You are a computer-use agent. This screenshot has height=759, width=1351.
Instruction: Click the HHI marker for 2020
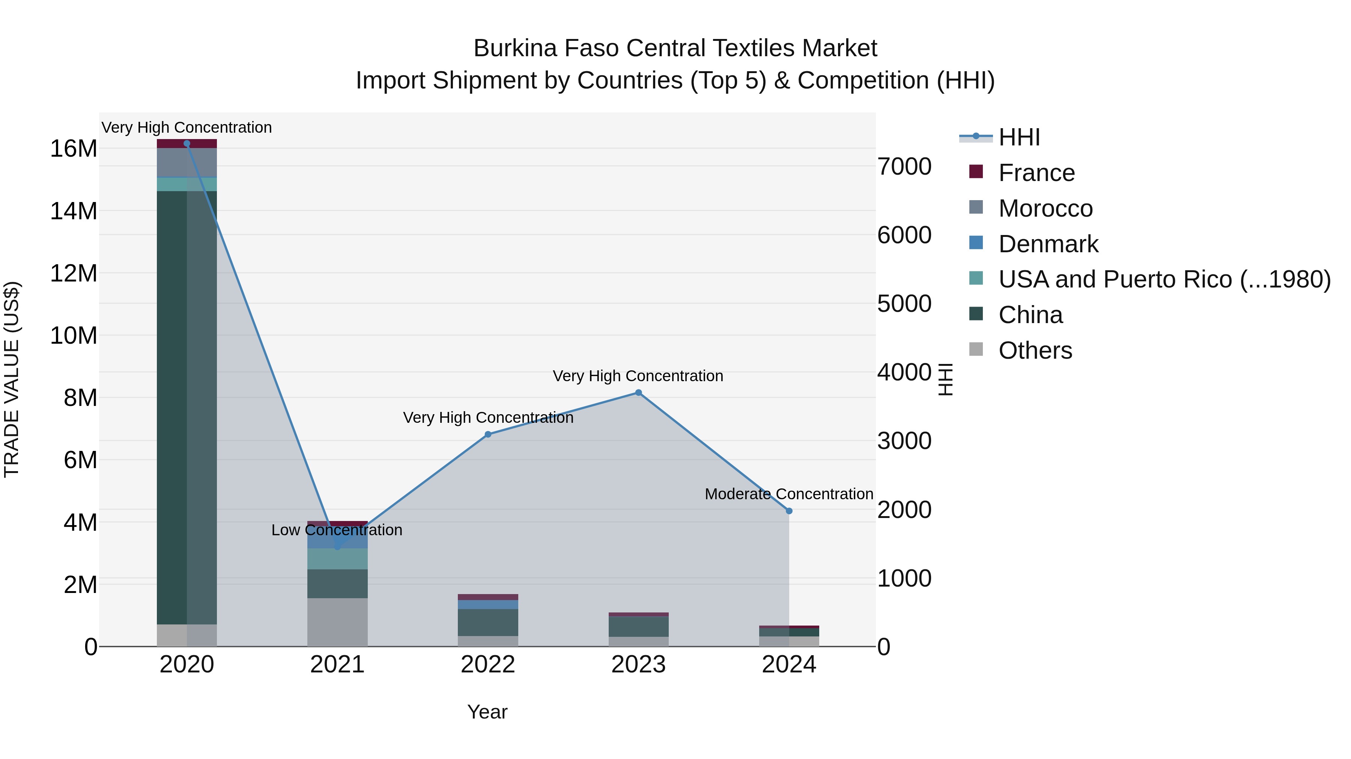(187, 144)
